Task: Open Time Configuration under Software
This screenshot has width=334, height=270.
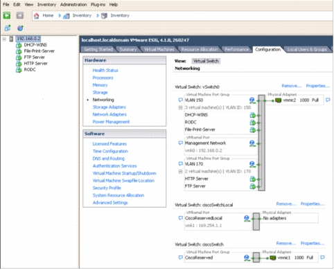Action: pyautogui.click(x=110, y=152)
